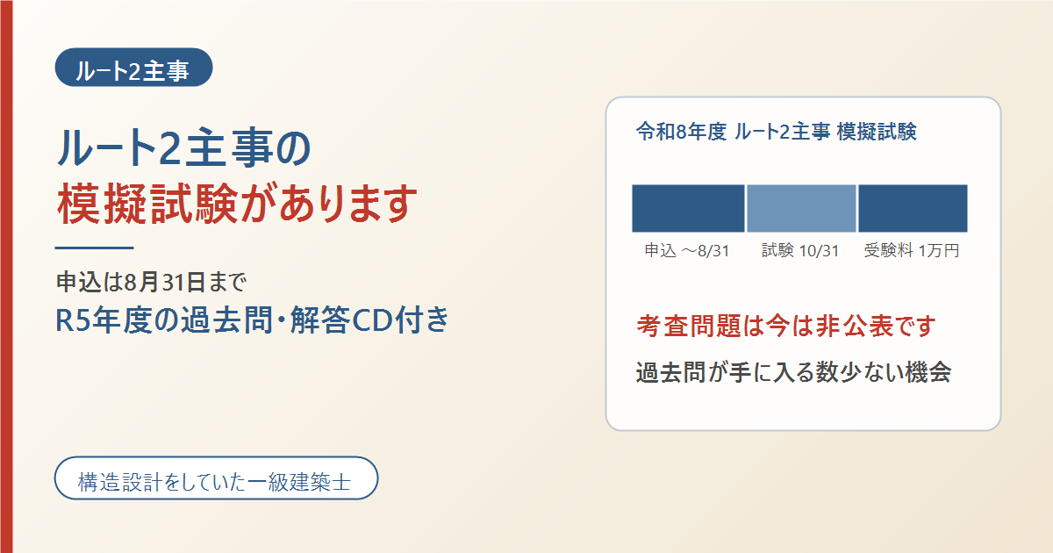Viewport: 1053px width, 553px height.
Task: Click the card title 令和8年度 ルート2主事 模擬試験
Action: pos(776,133)
